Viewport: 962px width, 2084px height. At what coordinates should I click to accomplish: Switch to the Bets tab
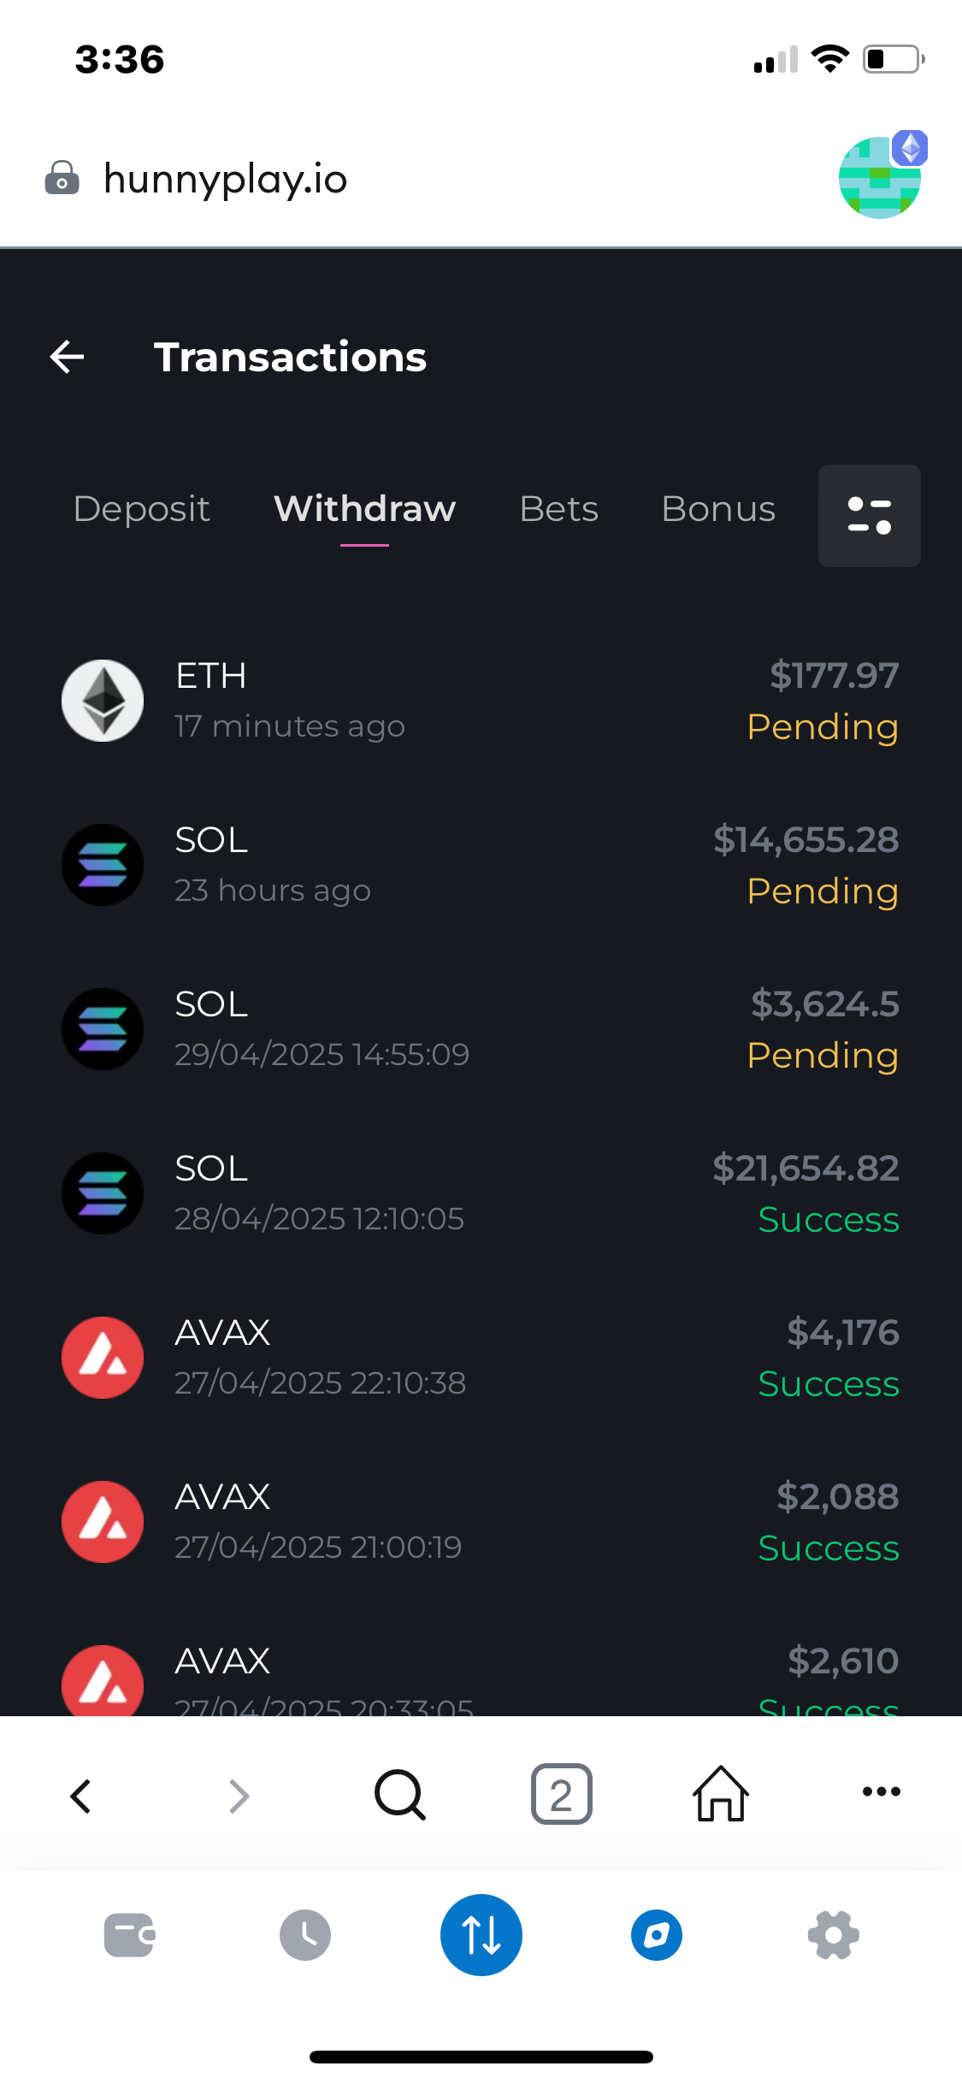(x=559, y=509)
